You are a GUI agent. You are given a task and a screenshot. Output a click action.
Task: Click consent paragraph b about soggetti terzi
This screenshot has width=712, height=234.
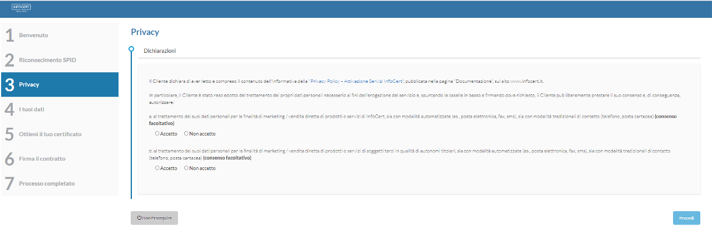389,151
